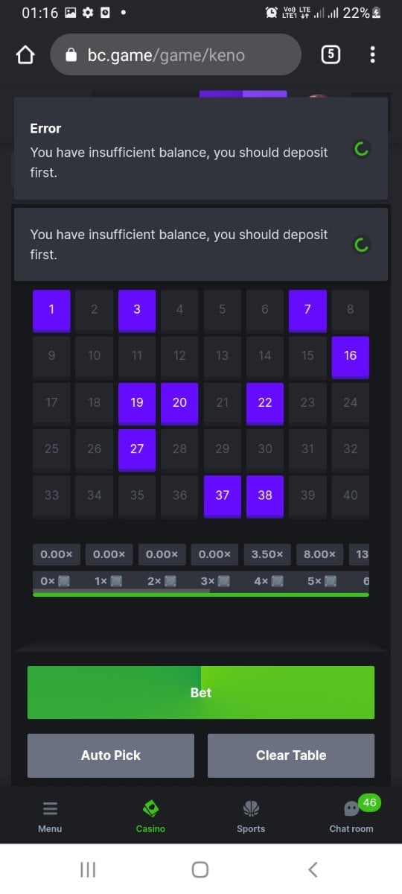Open the Casino section icon

150,808
